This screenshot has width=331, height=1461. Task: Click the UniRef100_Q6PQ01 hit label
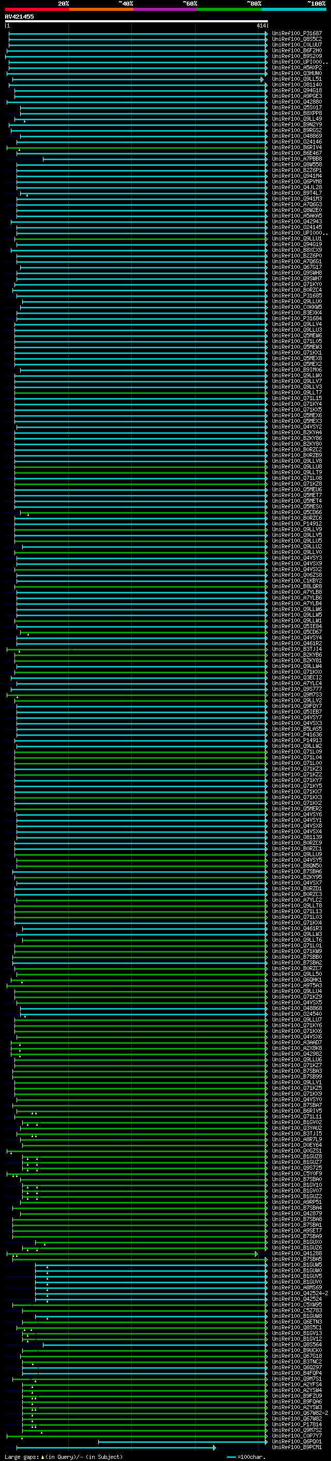point(296,1442)
